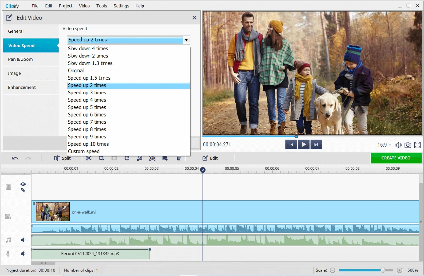Enter fullscreen preview mode
The height and width of the screenshot is (276, 424).
point(417,145)
